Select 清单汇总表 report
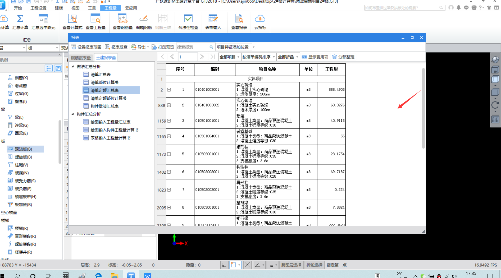 tap(101, 75)
